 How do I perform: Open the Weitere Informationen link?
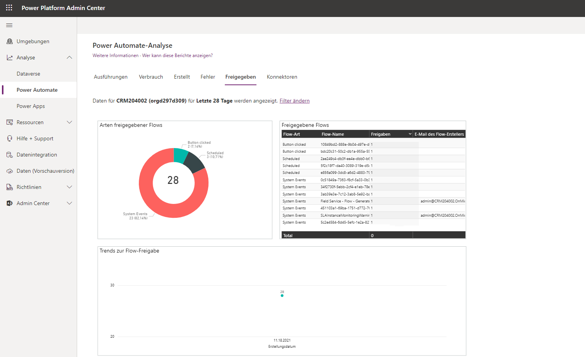(115, 56)
